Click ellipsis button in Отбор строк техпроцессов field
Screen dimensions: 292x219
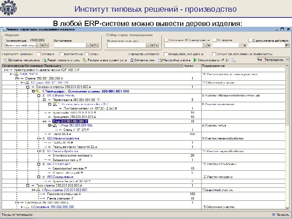(x=148, y=45)
